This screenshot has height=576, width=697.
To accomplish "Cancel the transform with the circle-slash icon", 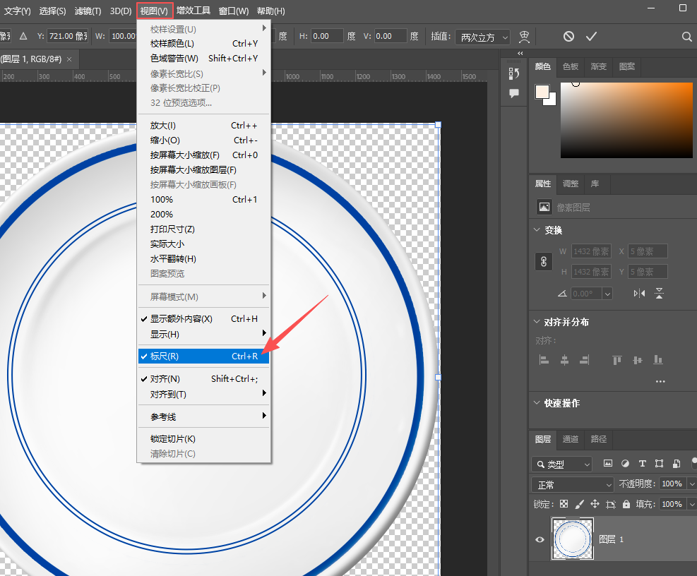I will (568, 37).
